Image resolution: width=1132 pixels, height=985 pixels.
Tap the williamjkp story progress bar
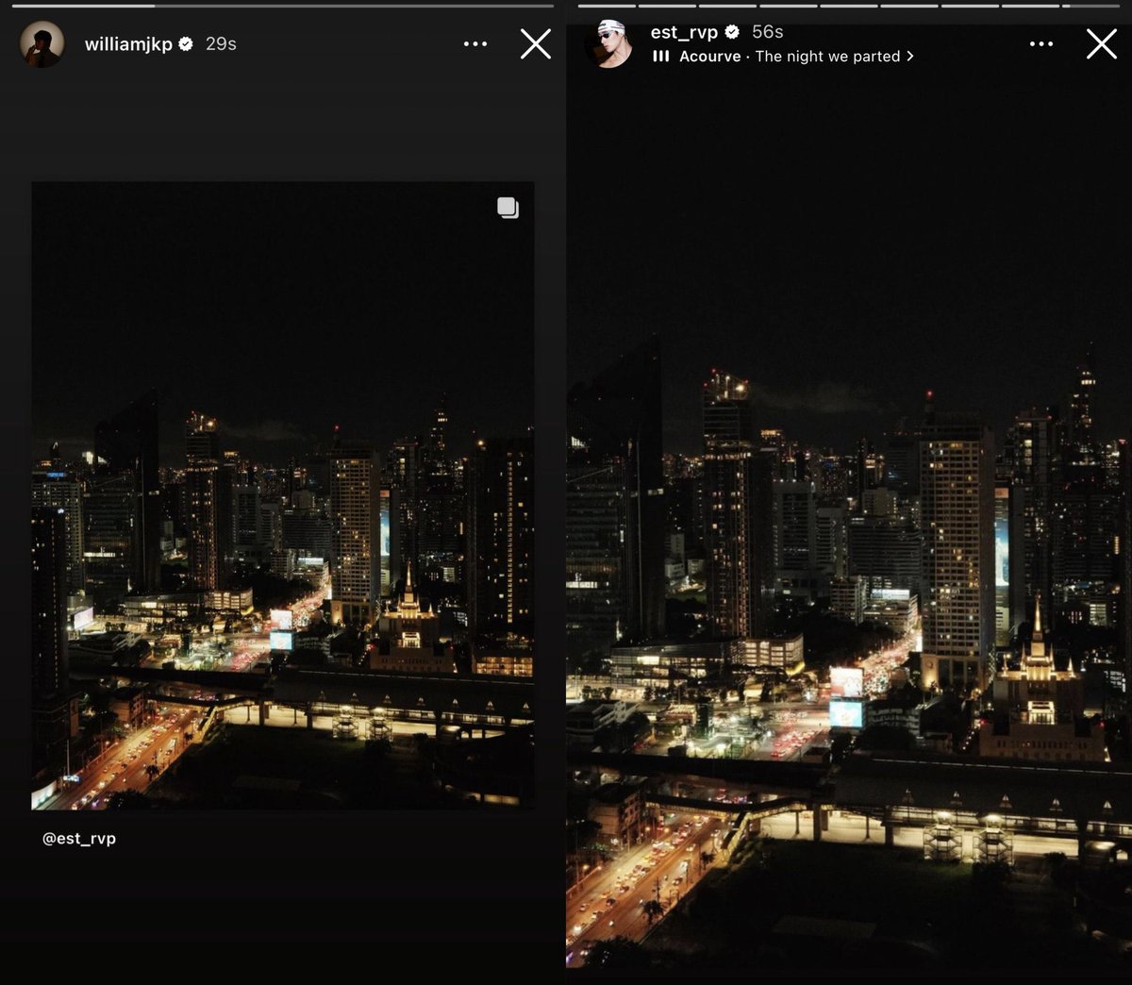pos(283,6)
